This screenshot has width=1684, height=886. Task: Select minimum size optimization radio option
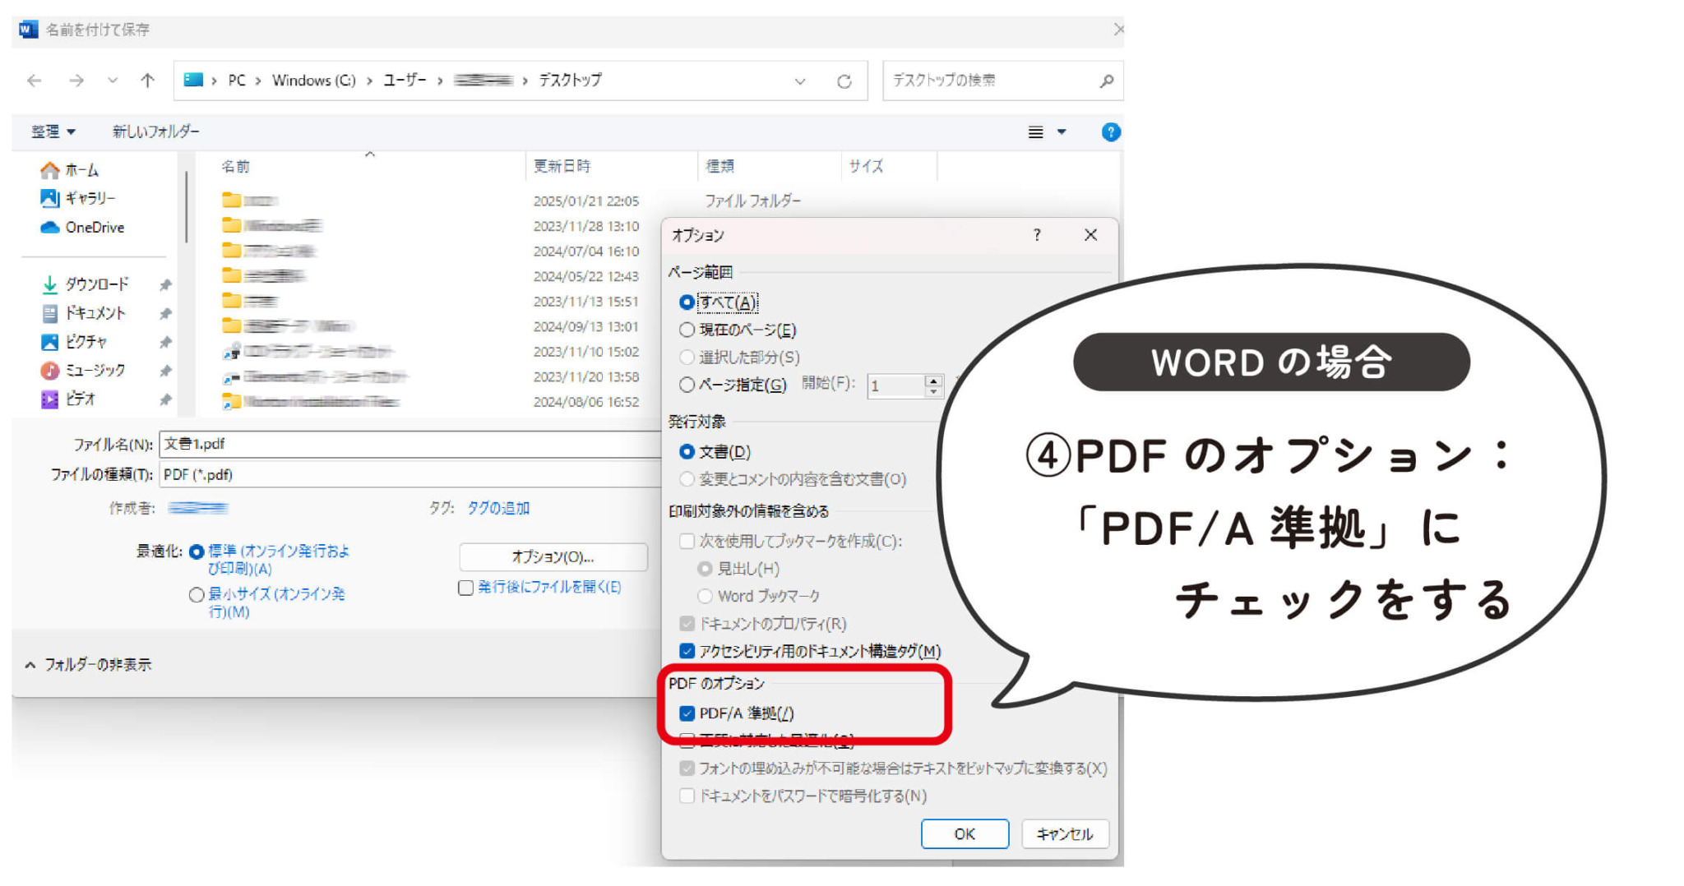pos(197,594)
